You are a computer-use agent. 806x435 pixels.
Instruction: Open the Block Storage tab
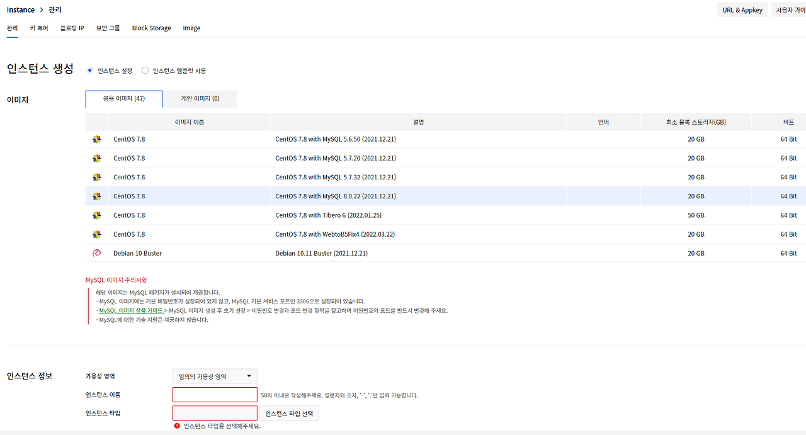(151, 28)
